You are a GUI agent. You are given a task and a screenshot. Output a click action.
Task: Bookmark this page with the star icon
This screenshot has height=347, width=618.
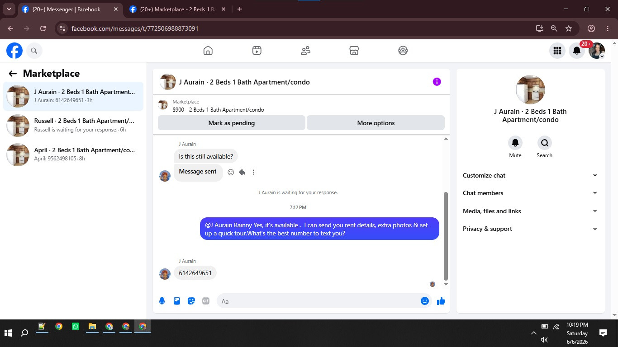coord(569,28)
